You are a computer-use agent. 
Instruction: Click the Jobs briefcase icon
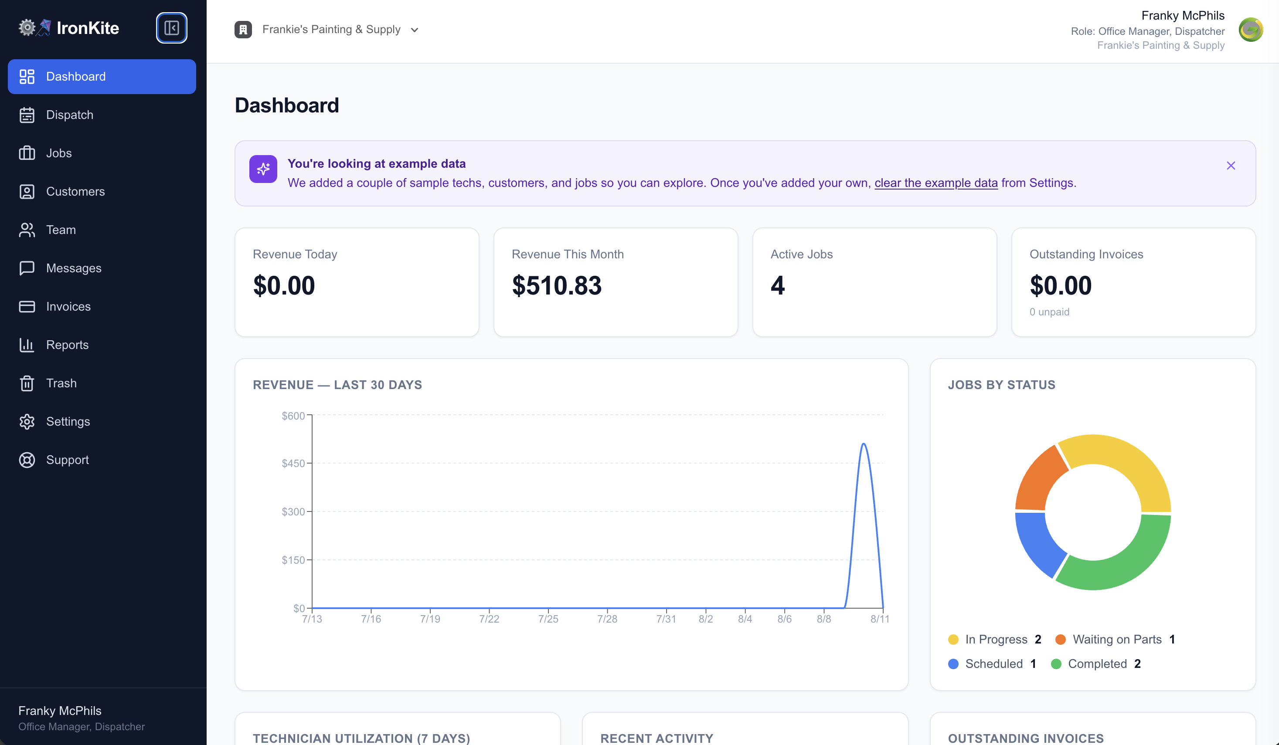pyautogui.click(x=27, y=153)
